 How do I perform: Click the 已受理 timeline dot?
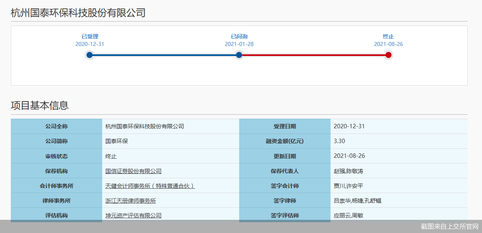pyautogui.click(x=90, y=55)
